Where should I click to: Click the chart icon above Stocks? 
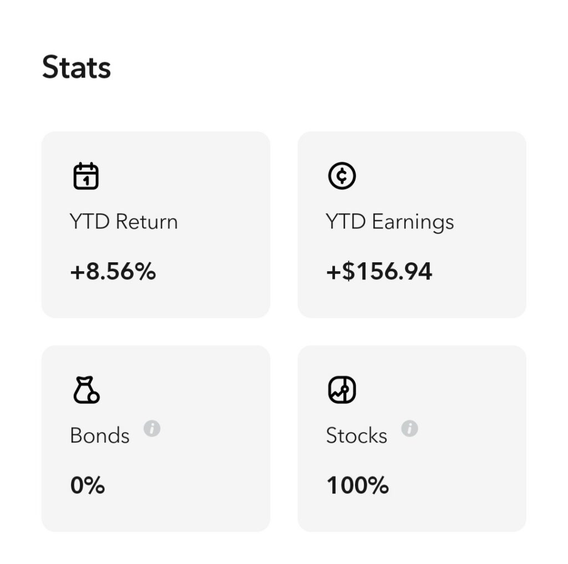tap(342, 390)
